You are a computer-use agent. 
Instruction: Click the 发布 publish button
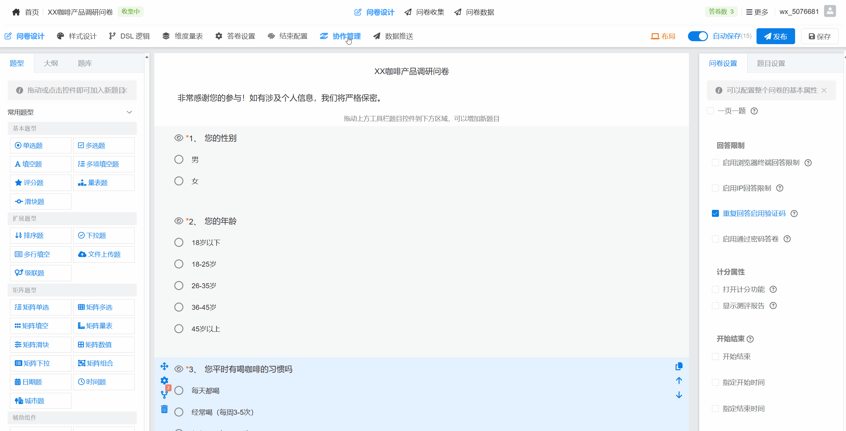click(x=775, y=36)
